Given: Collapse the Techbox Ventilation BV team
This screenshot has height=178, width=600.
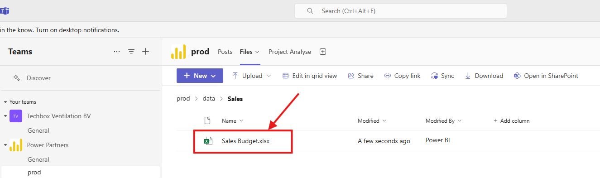Looking at the screenshot, I should pyautogui.click(x=5, y=116).
